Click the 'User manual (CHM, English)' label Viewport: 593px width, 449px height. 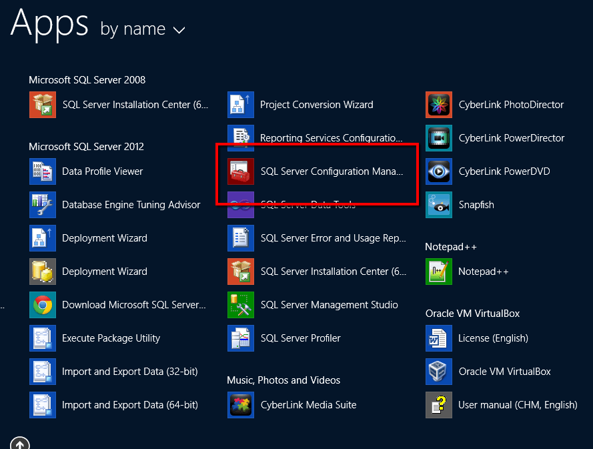(x=518, y=405)
